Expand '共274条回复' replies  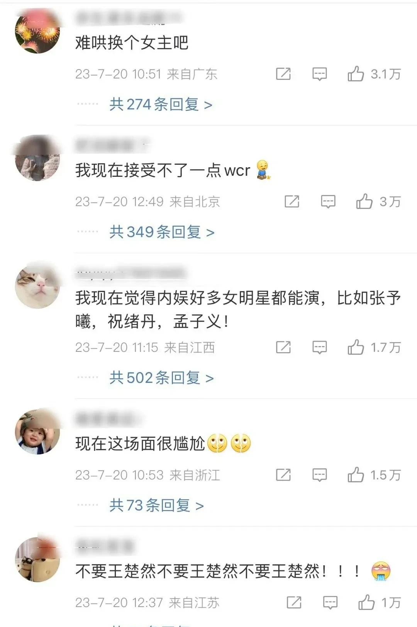161,104
